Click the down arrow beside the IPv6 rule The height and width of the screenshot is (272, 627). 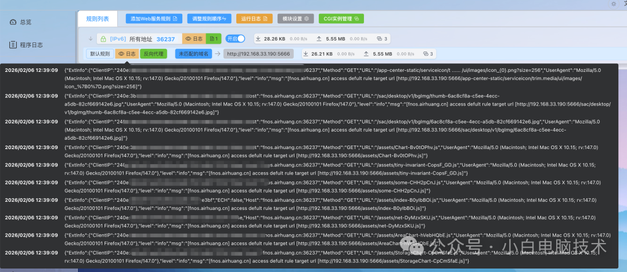91,39
